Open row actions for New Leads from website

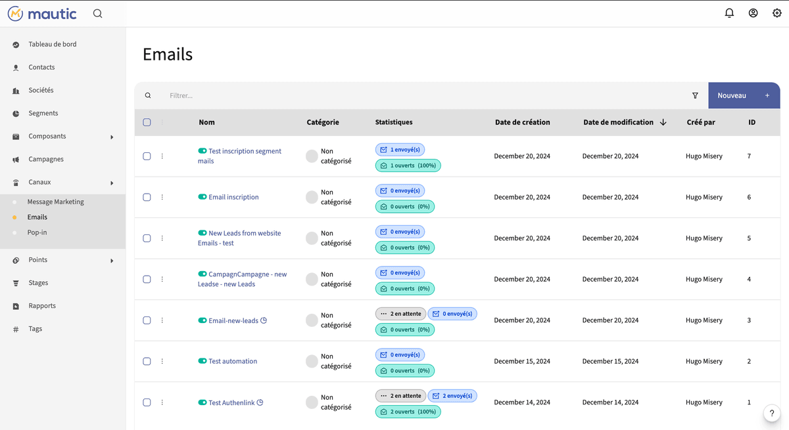pos(162,238)
